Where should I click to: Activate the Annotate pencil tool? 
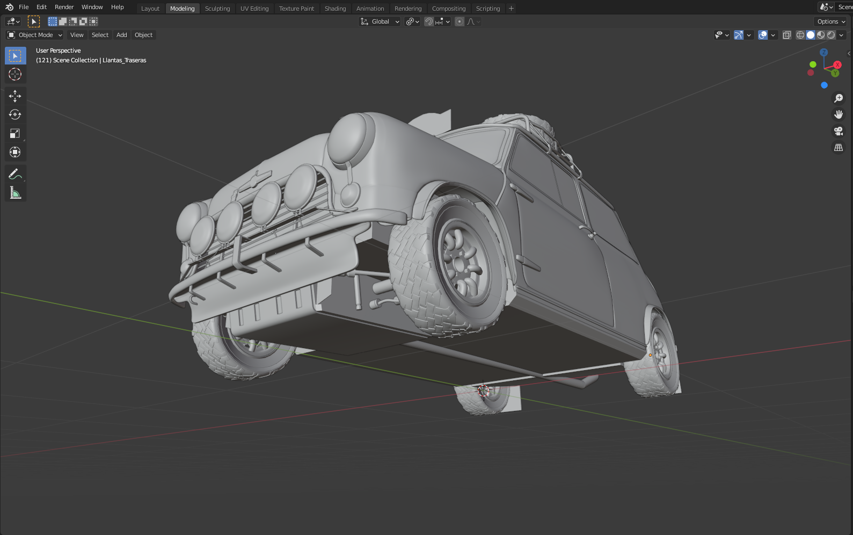point(15,174)
